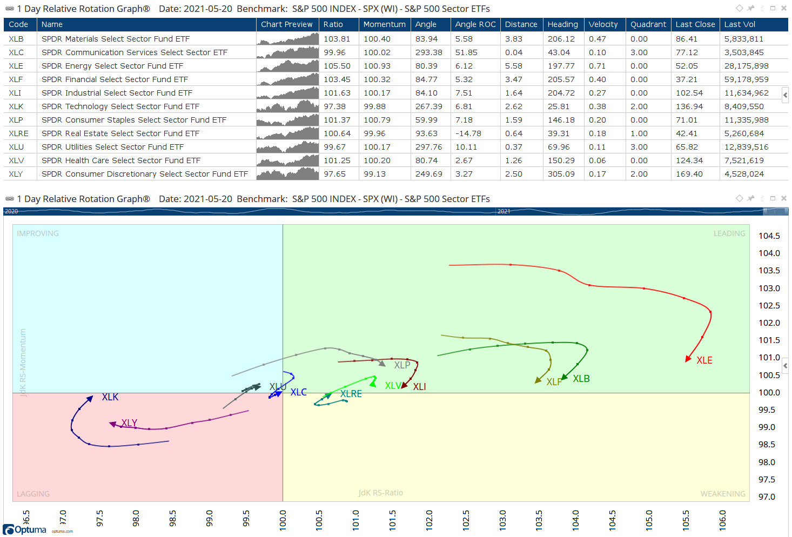Expand the side panel arrow beside the graph

click(x=785, y=366)
